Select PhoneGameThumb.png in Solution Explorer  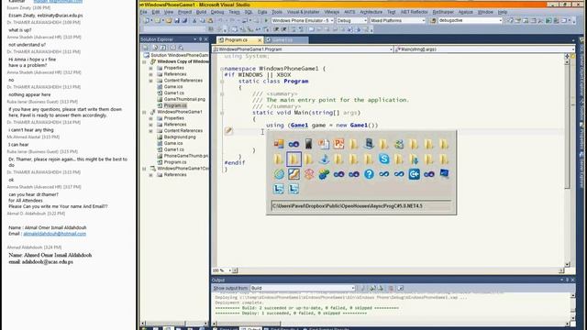point(185,156)
